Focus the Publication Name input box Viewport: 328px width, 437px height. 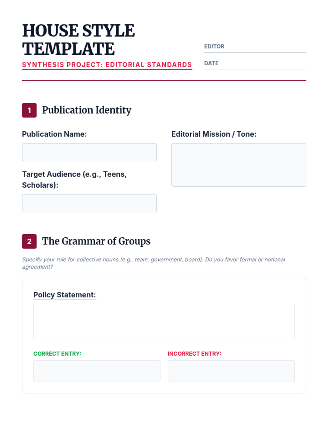[89, 152]
